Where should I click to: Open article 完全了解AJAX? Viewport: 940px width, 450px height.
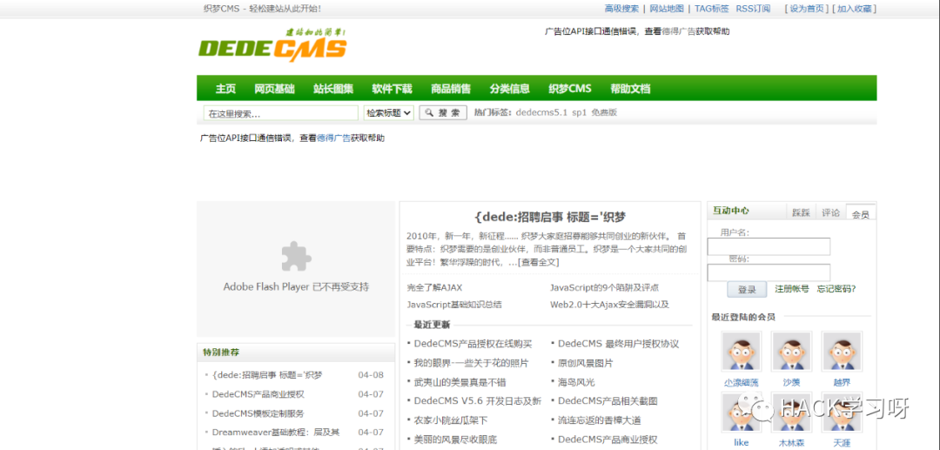click(434, 287)
